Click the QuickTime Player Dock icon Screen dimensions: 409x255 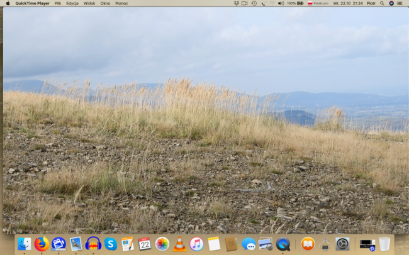(x=283, y=244)
